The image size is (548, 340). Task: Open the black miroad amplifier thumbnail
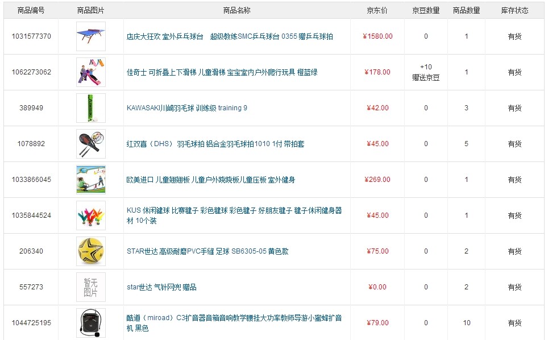91,322
